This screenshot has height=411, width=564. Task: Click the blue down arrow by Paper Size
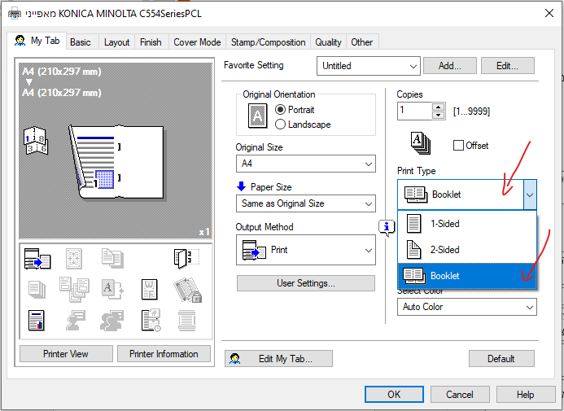pos(242,186)
